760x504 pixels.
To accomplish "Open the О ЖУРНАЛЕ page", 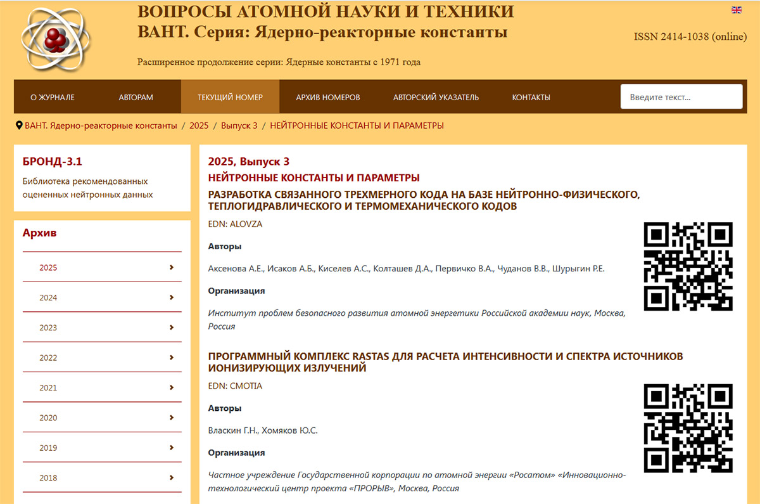I will 54,97.
